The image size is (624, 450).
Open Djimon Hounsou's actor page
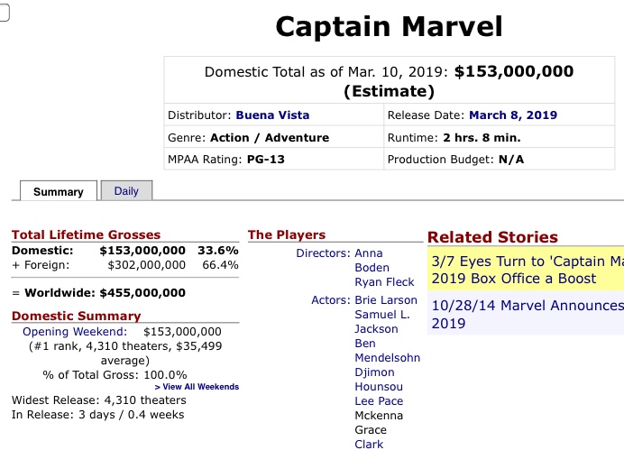pos(379,380)
